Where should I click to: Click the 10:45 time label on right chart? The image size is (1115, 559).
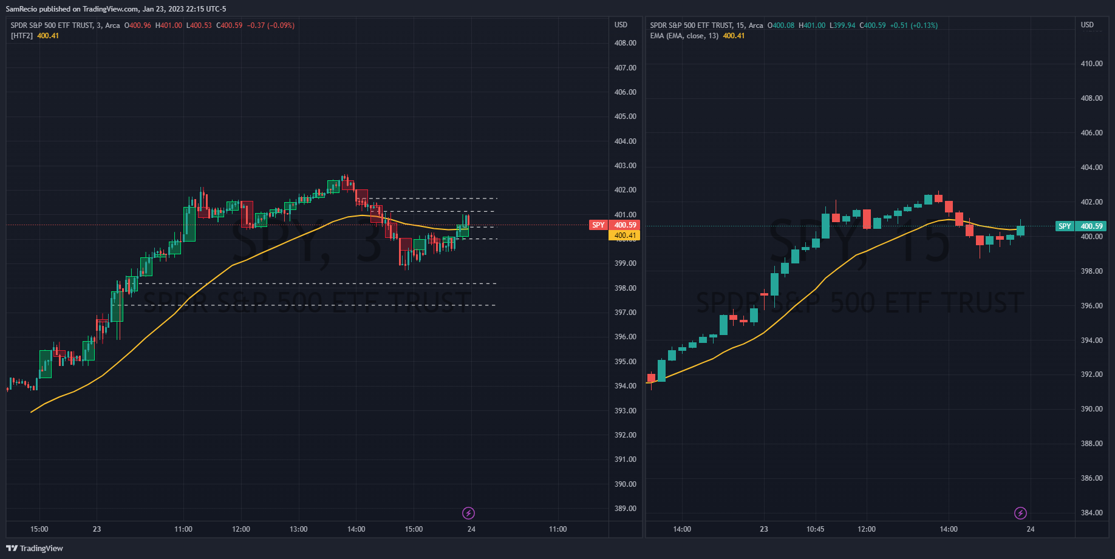pos(815,529)
